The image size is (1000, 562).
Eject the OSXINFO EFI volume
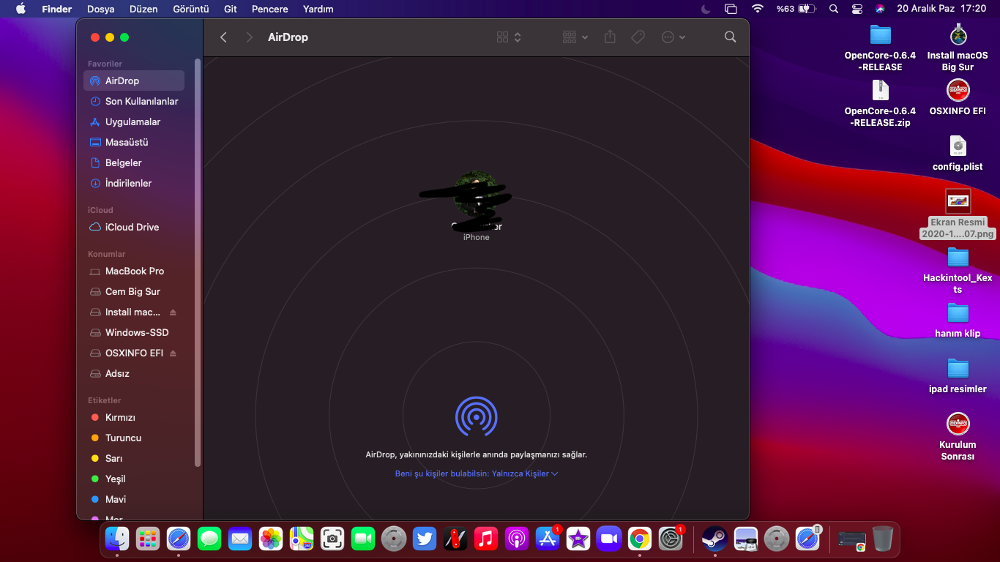173,353
